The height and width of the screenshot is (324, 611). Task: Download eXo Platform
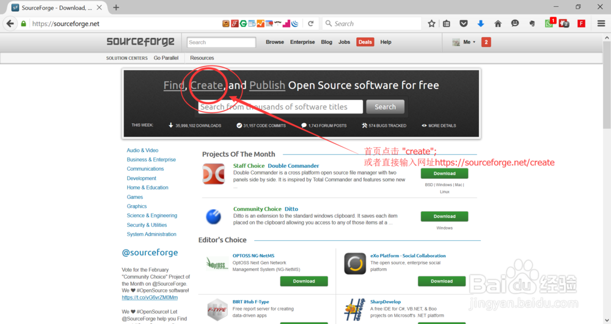pyautogui.click(x=442, y=281)
